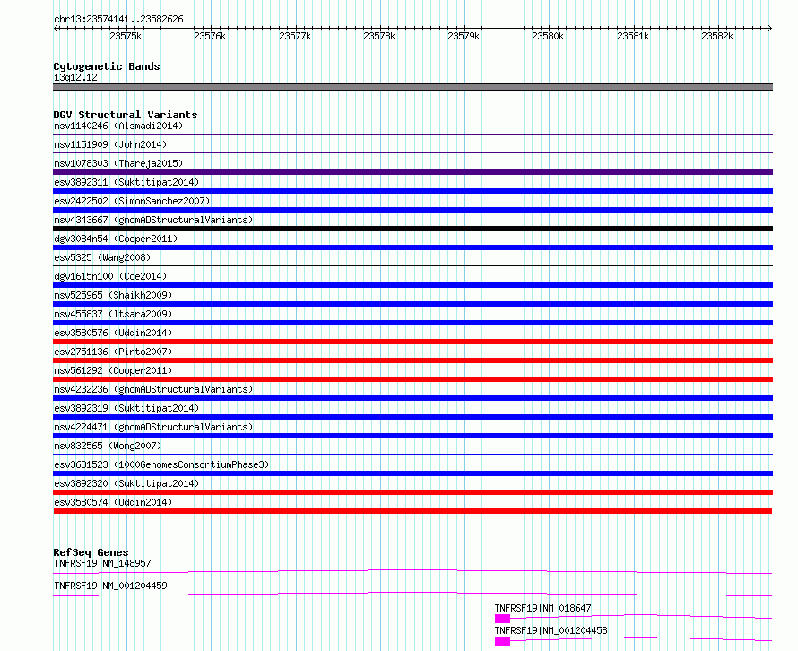Click the chr13:23574141..23582626 coordinate label
This screenshot has width=798, height=651.
(x=118, y=19)
